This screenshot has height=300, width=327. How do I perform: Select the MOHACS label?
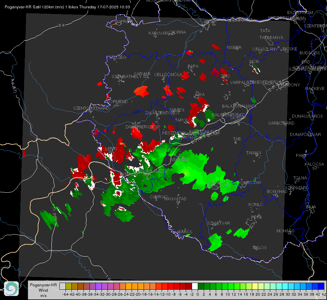(x=286, y=231)
